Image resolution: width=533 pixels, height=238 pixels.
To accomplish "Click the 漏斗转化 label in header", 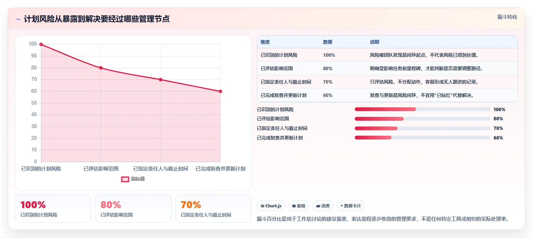I will (x=507, y=17).
